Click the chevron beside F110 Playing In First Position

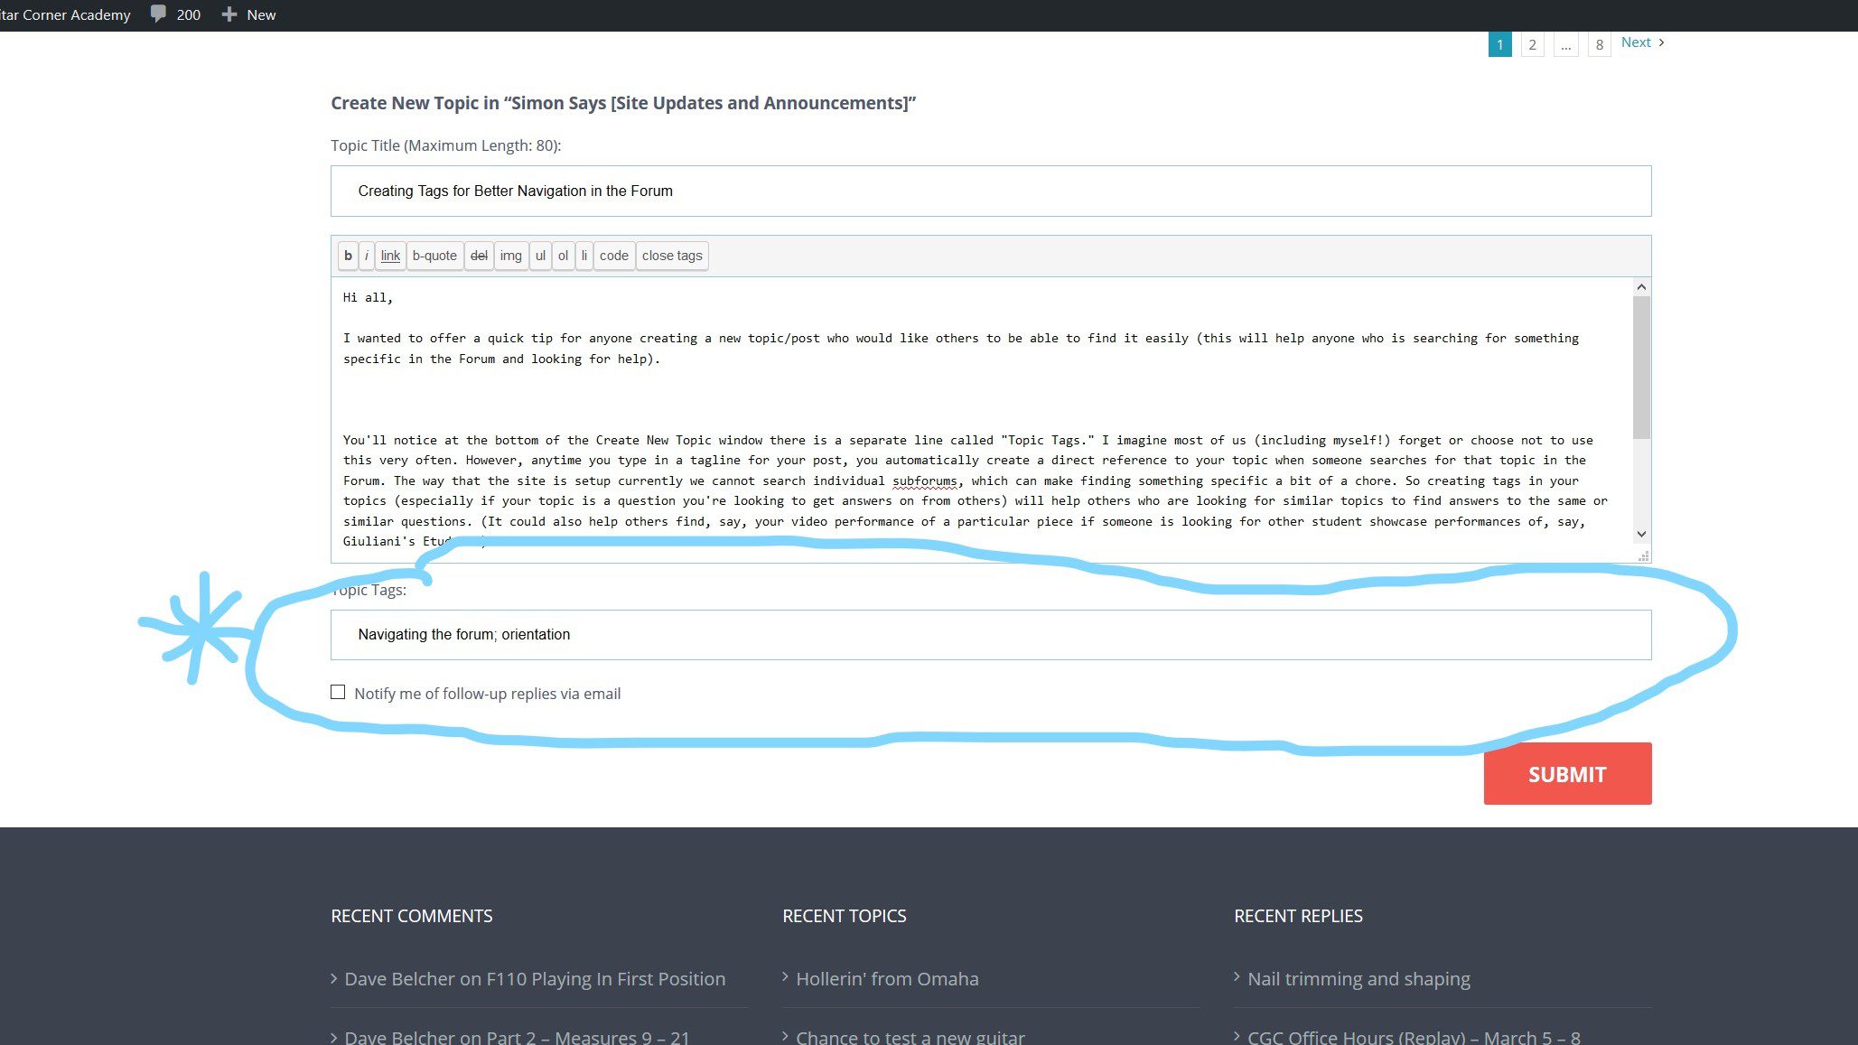click(334, 978)
